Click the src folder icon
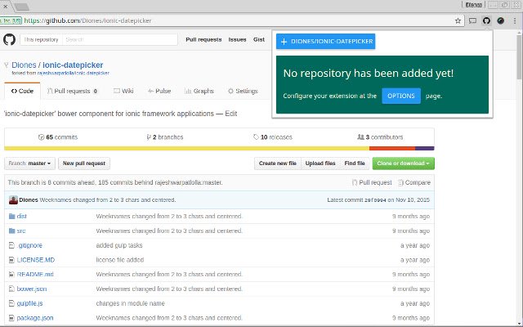Viewport: 523px width, 327px height. [x=12, y=231]
